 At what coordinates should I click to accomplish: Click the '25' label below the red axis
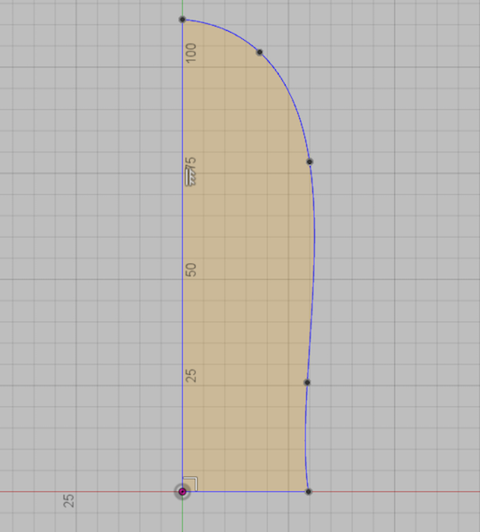tap(68, 501)
